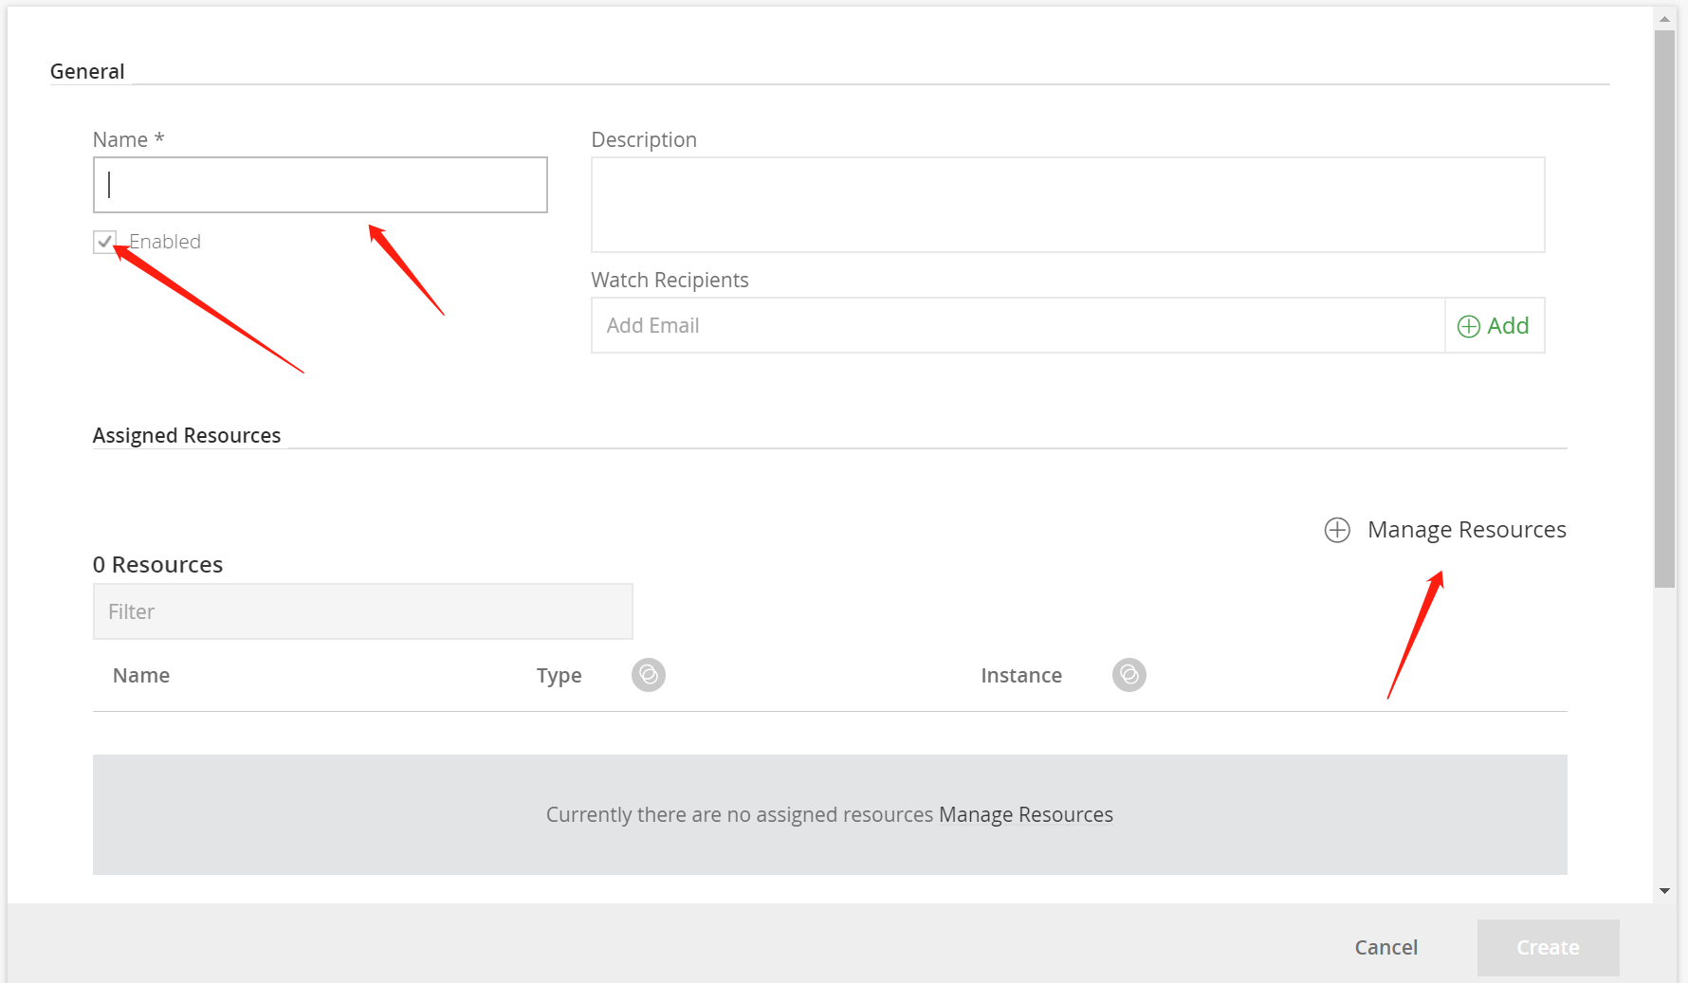Toggle the Enabled checkbox
Image resolution: width=1688 pixels, height=983 pixels.
click(104, 242)
